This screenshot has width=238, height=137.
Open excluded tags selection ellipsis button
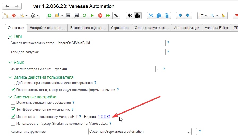tap(162, 43)
